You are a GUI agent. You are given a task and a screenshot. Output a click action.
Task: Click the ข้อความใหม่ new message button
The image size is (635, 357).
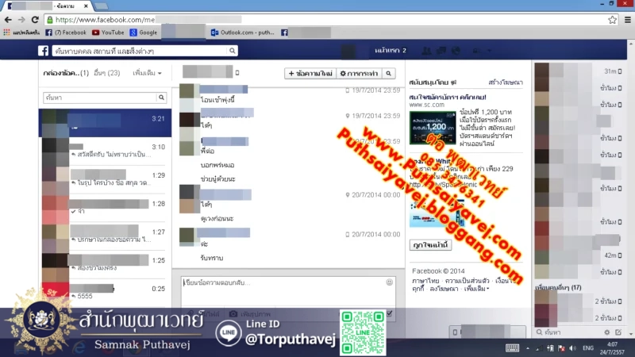click(310, 74)
